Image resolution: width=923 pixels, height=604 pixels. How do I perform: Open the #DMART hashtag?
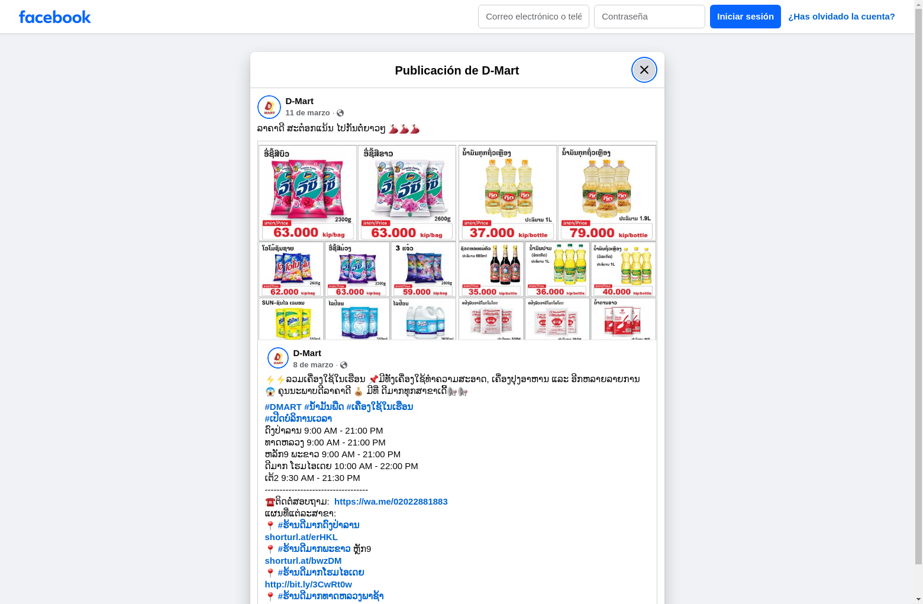pyautogui.click(x=283, y=407)
